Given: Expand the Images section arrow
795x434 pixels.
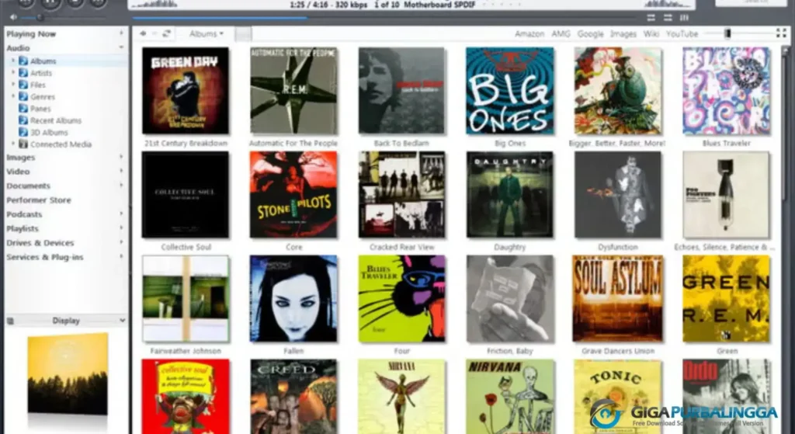Looking at the screenshot, I should 121,157.
